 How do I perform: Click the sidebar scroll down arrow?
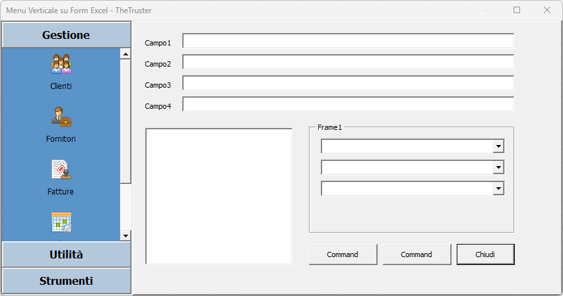click(x=125, y=235)
